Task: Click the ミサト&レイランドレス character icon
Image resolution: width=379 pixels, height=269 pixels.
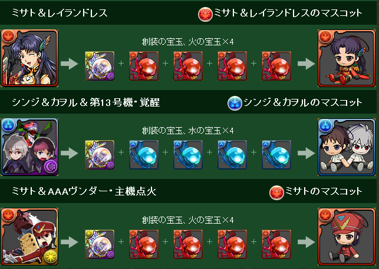Action: [29, 58]
